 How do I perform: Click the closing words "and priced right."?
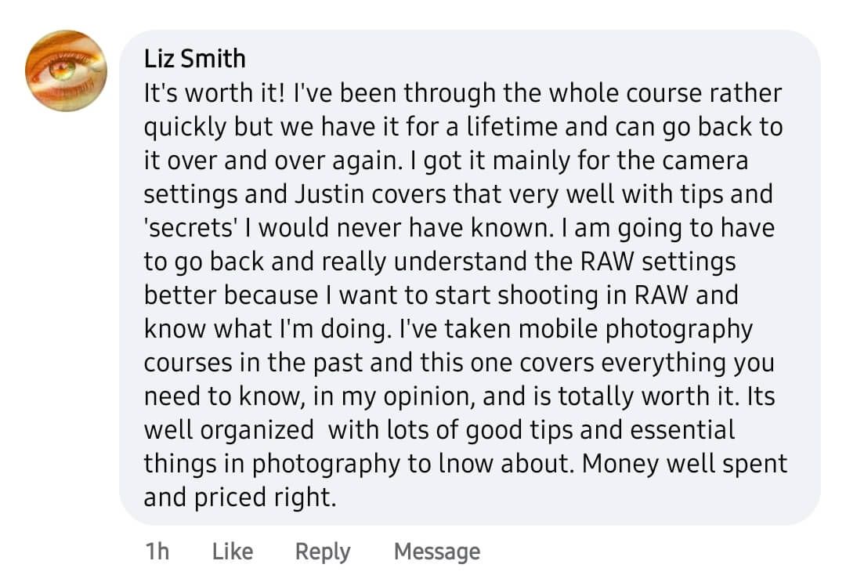pyautogui.click(x=240, y=497)
